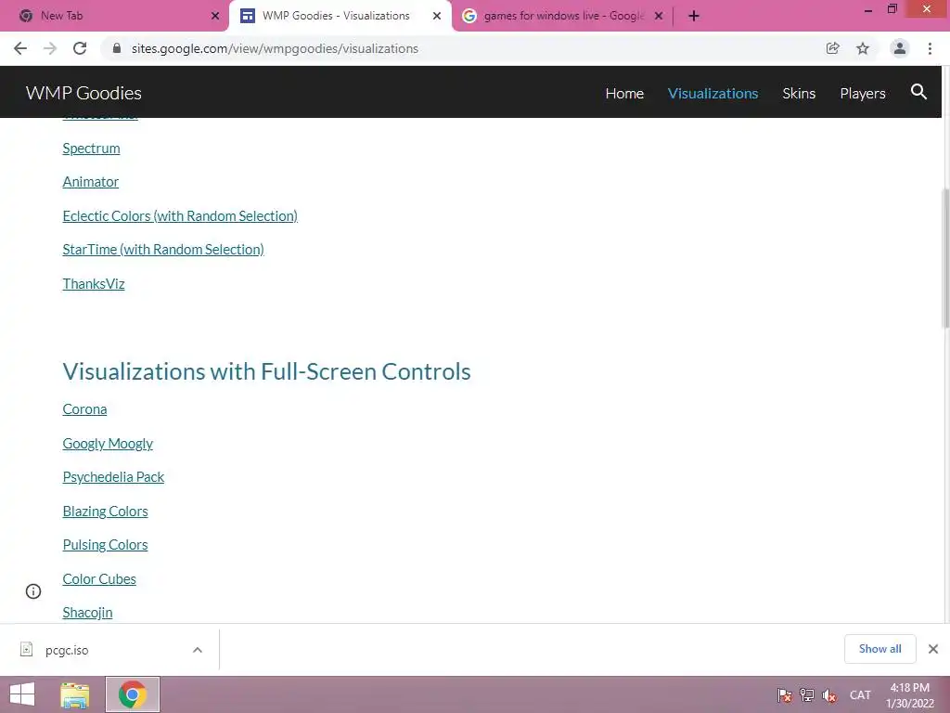Viewport: 950px width, 713px height.
Task: Expand the pcgc.iso download options chevron
Action: click(x=198, y=649)
